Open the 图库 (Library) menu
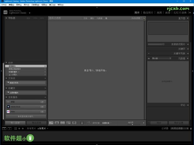Image resolution: width=194 pixels, height=145 pixels. pos(19,5)
